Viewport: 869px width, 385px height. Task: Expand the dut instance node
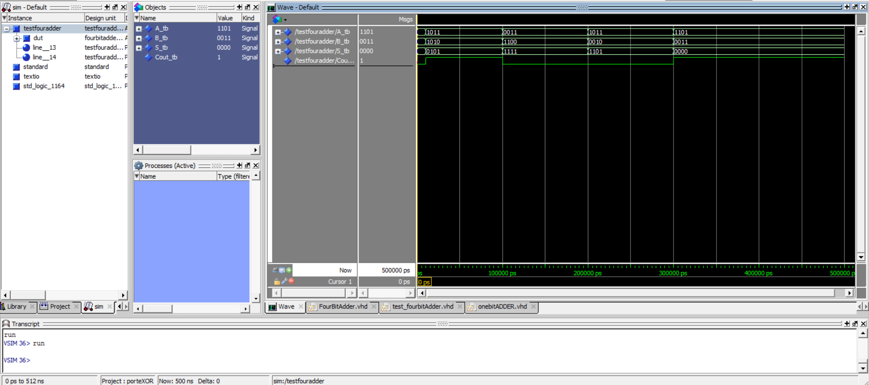(x=16, y=38)
